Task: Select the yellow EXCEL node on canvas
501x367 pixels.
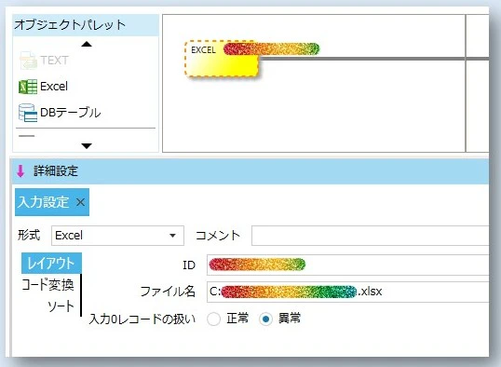Action: (222, 59)
